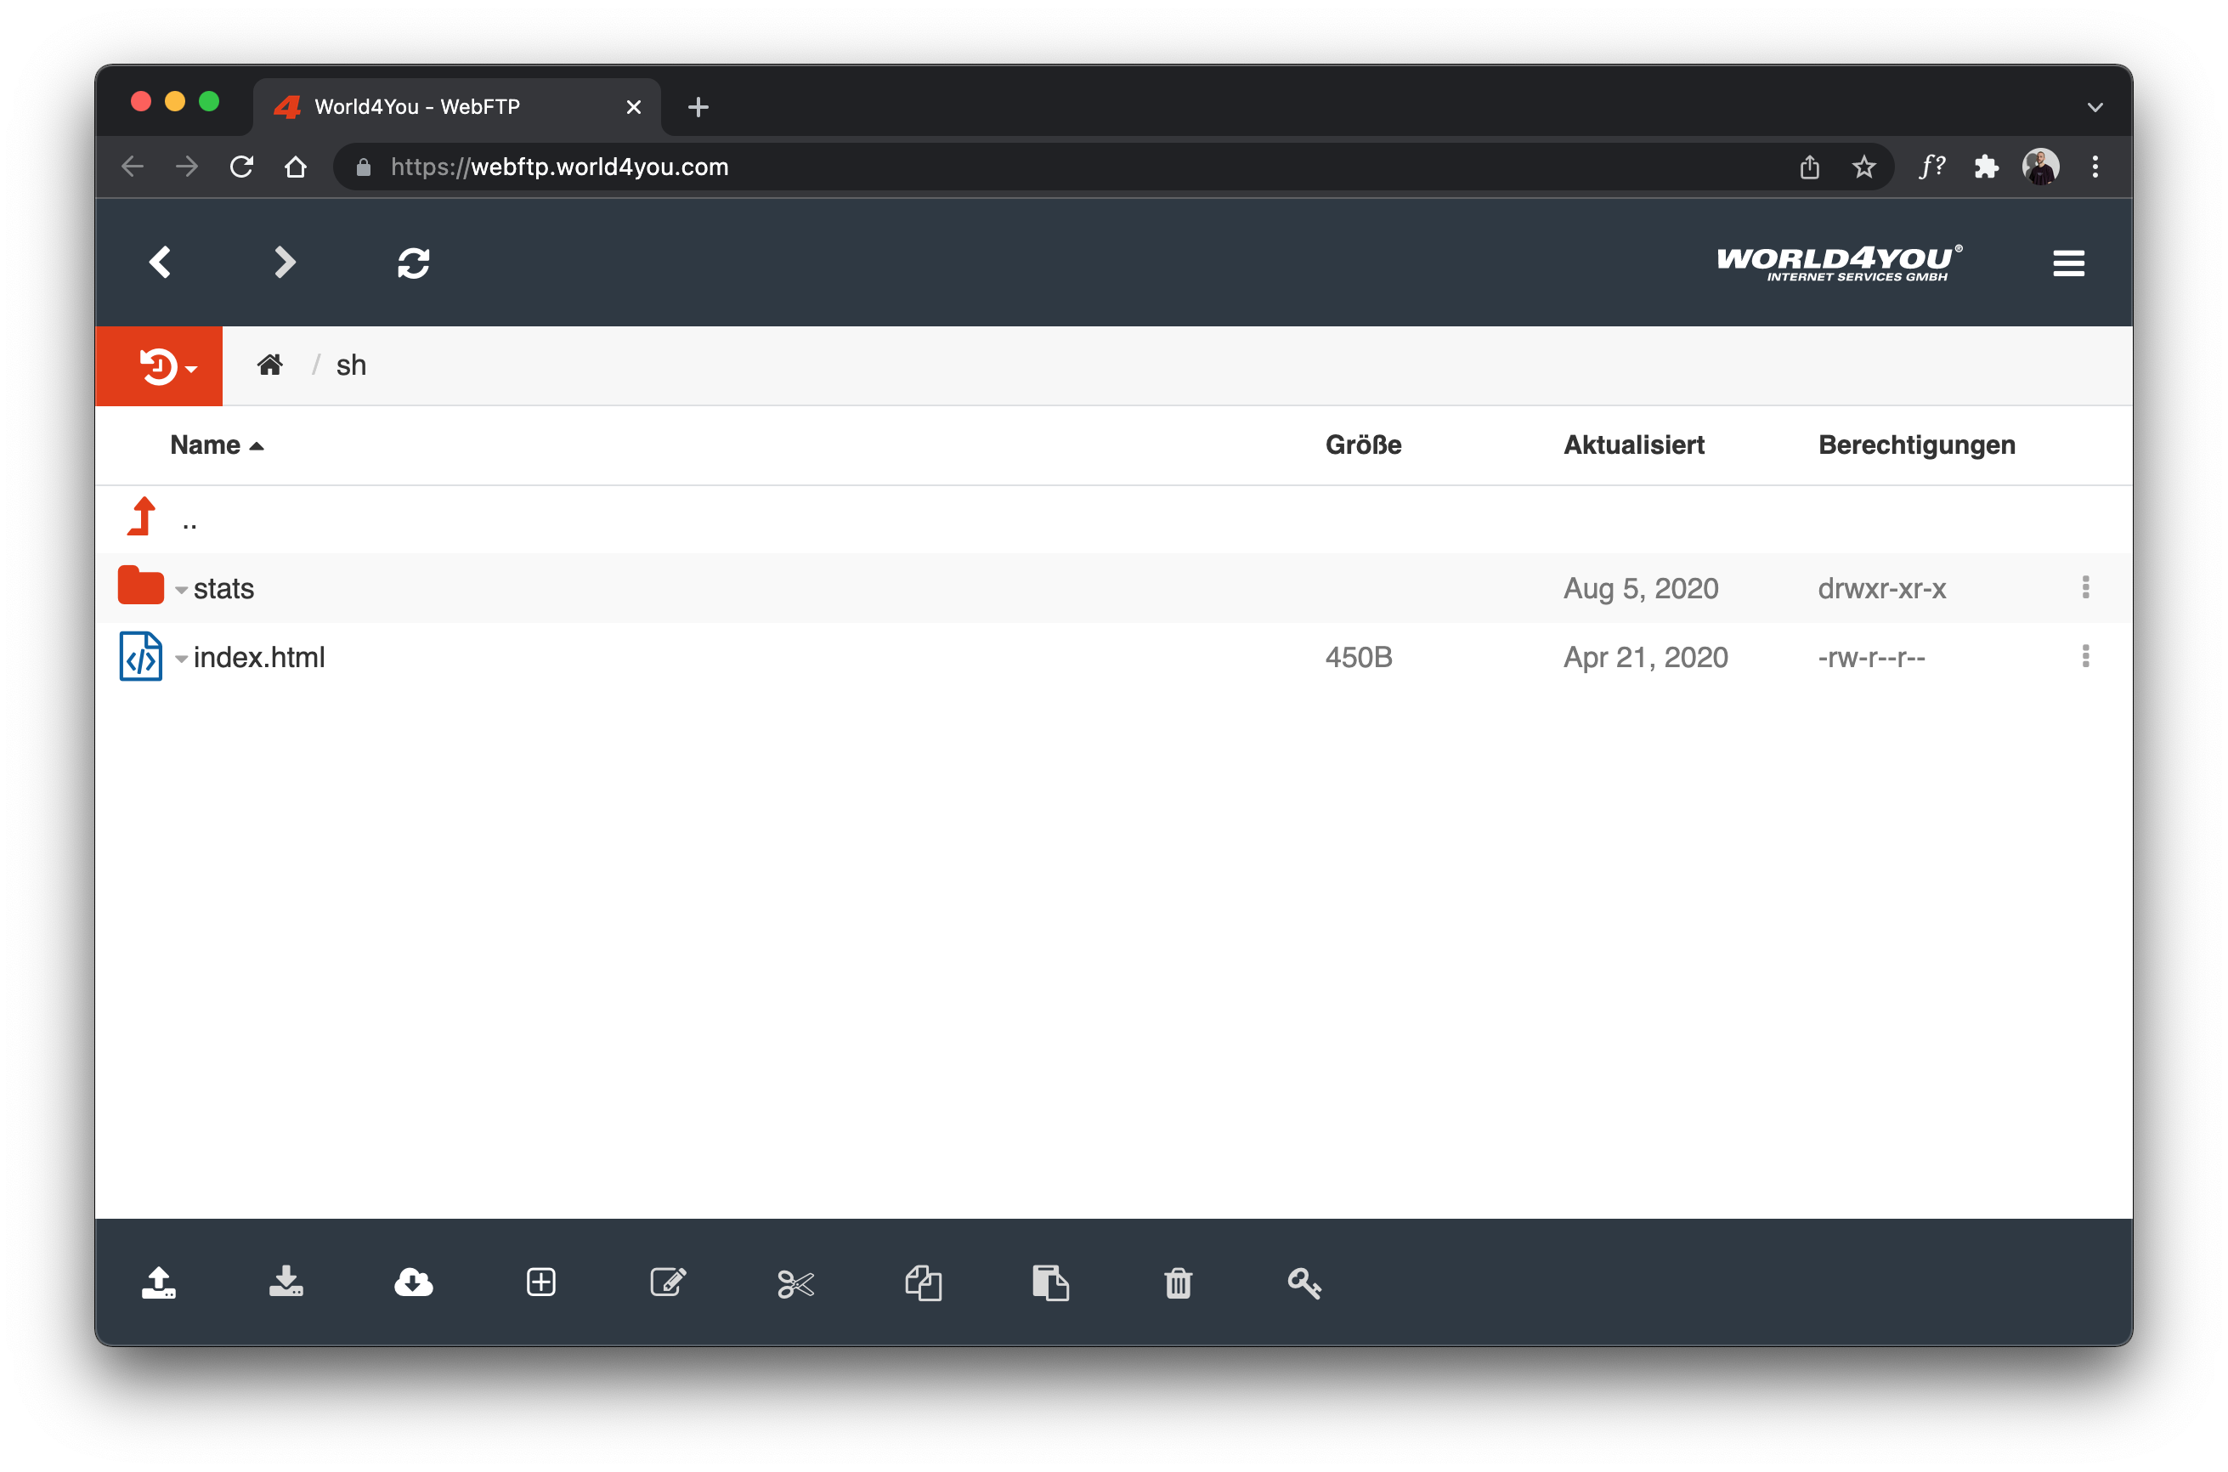This screenshot has height=1472, width=2228.
Task: Paste with the clipboard icon
Action: point(1050,1283)
